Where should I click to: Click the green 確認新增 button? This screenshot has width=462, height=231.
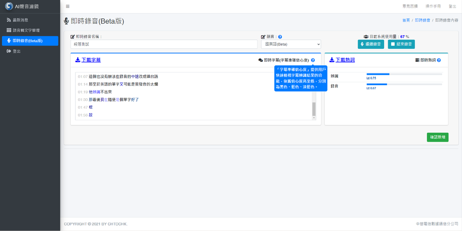click(x=438, y=137)
